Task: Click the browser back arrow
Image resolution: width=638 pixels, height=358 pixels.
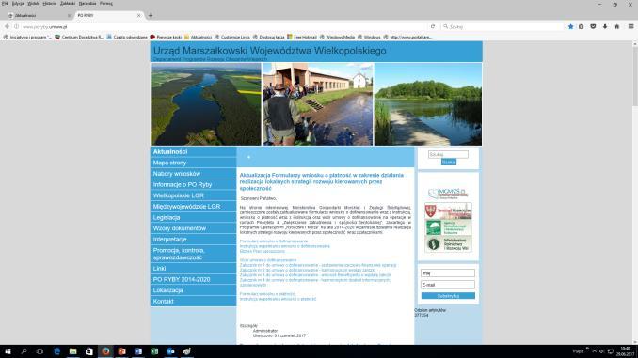Action: [x=7, y=26]
